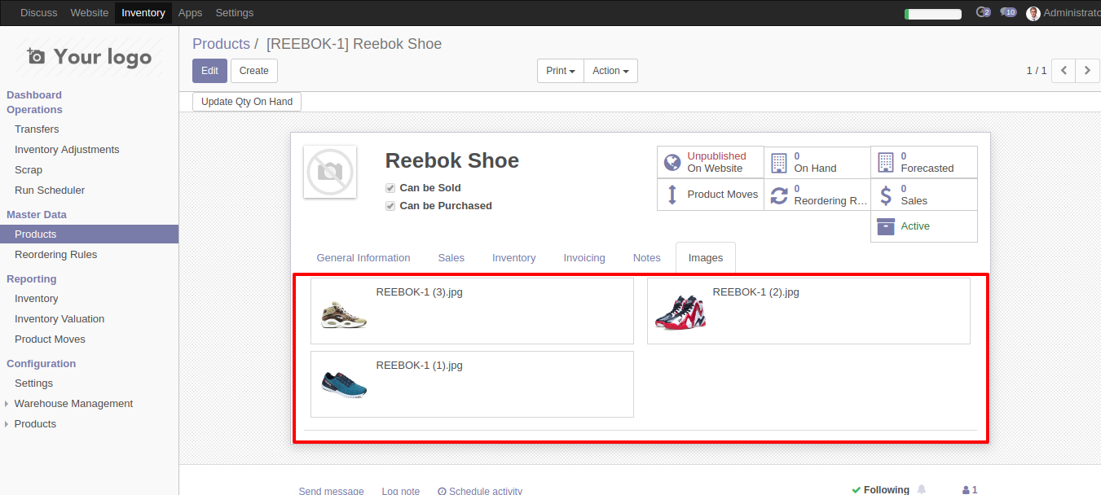The width and height of the screenshot is (1101, 495).
Task: Open the conversations chat bubble icon showing 10
Action: [x=1008, y=13]
